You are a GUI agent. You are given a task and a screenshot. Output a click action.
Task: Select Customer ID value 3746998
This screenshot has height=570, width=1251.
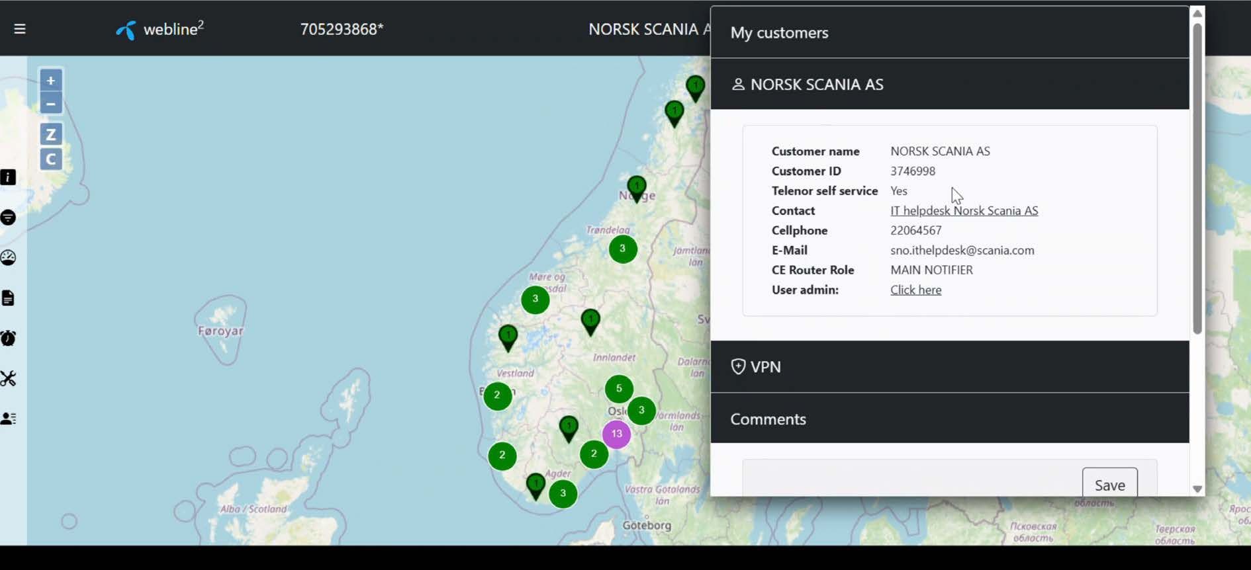point(913,171)
